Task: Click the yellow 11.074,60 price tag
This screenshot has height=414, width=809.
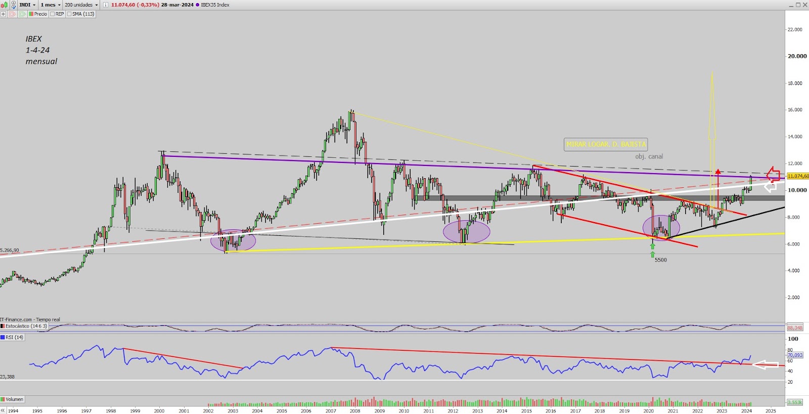Action: point(798,176)
